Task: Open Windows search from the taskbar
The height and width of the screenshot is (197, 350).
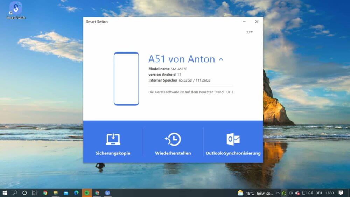Action: point(15,193)
